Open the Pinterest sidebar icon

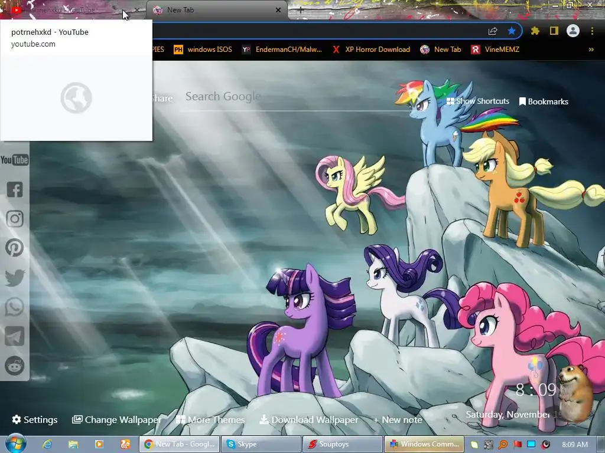(x=15, y=248)
